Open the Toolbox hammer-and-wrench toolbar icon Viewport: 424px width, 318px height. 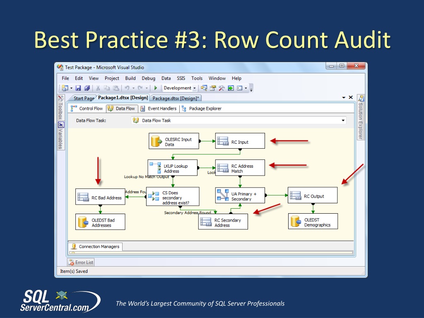pos(222,88)
